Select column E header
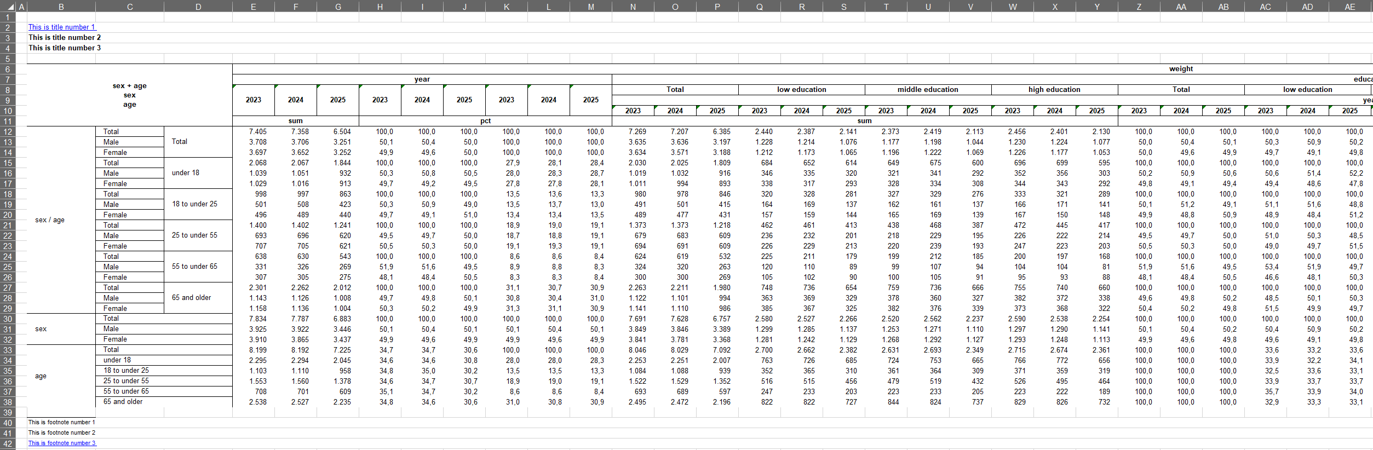This screenshot has width=1373, height=450. [x=253, y=7]
